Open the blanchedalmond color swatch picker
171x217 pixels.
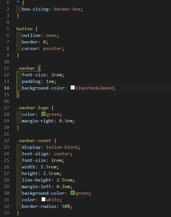coord(73,87)
